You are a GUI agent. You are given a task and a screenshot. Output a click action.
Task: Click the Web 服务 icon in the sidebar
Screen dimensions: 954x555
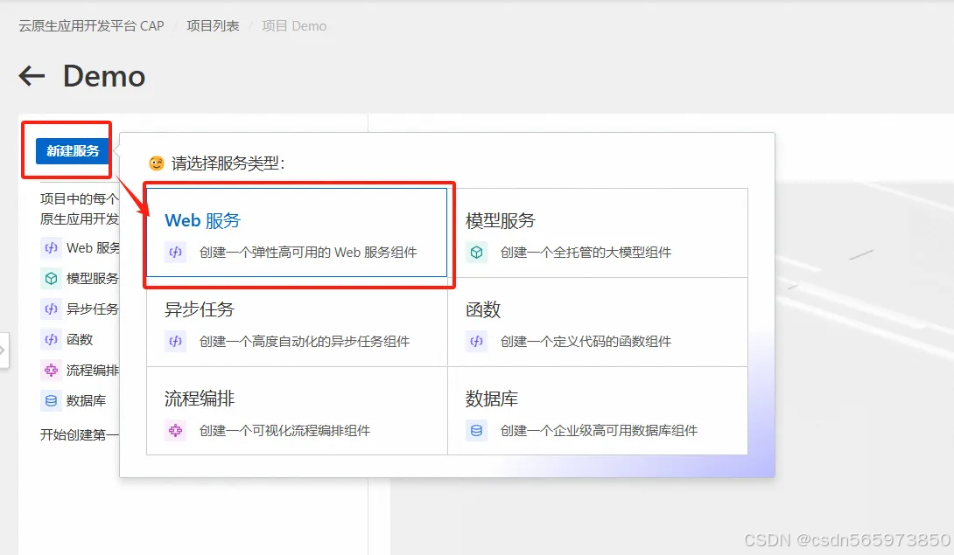tap(50, 247)
